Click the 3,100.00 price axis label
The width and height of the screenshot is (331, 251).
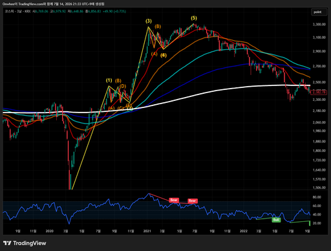pyautogui.click(x=319, y=38)
